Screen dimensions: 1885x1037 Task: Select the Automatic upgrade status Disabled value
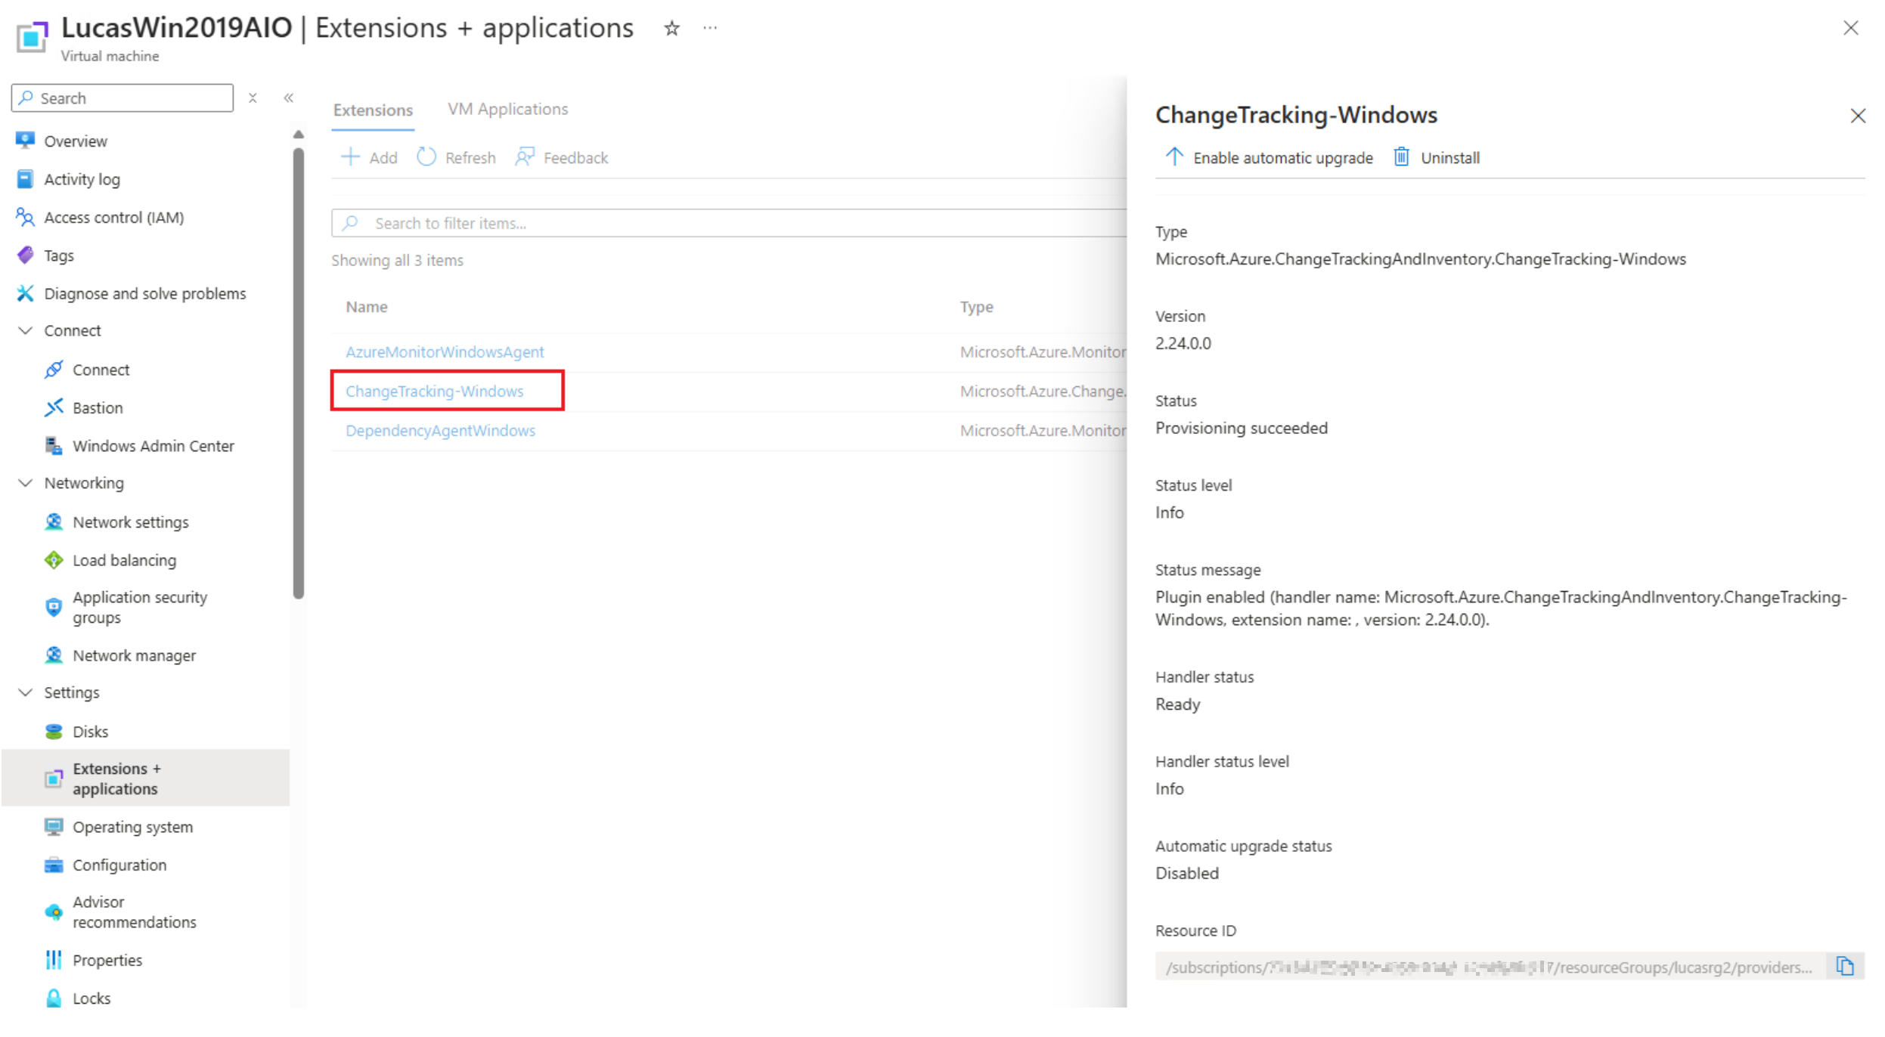[1186, 873]
